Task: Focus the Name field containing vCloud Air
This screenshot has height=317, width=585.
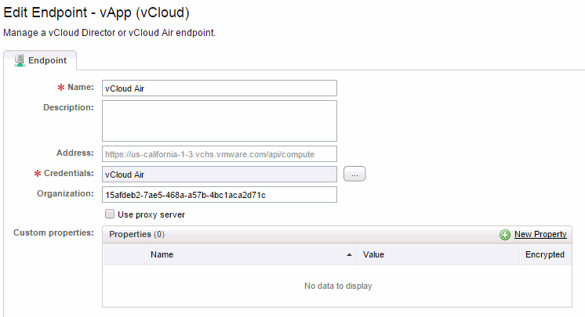Action: tap(219, 88)
